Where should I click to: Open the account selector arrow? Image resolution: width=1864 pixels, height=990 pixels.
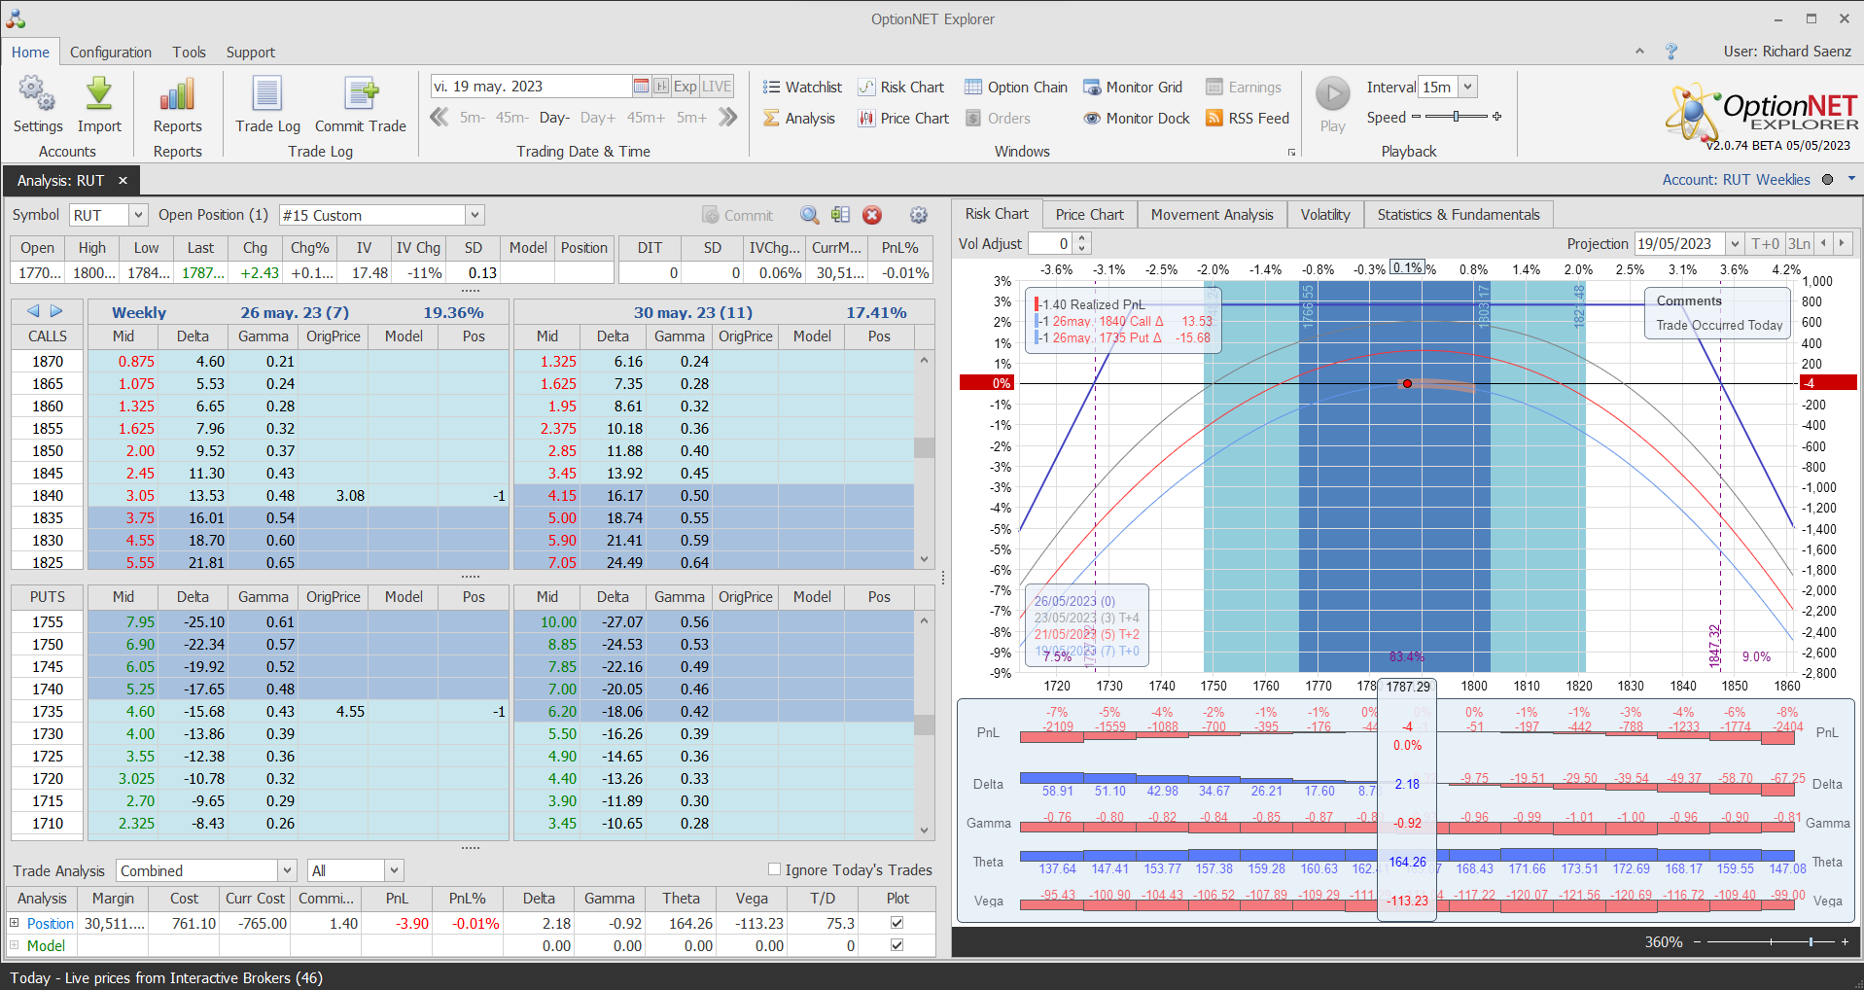click(x=1851, y=179)
